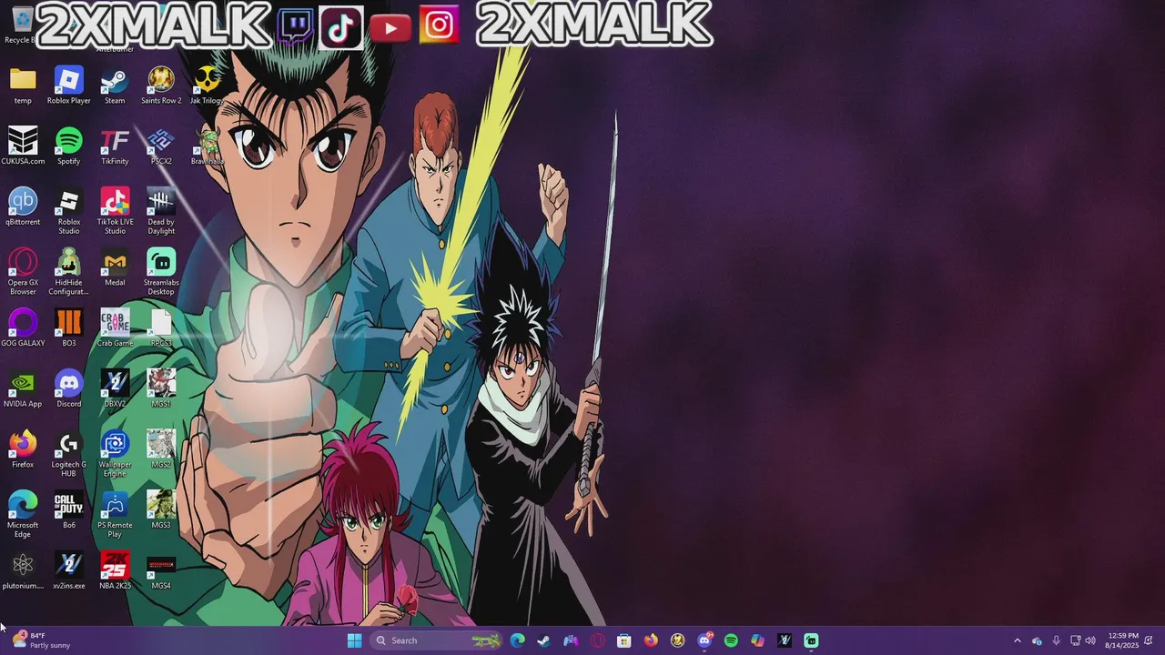Open the temp folder on desktop
1165x655 pixels.
pyautogui.click(x=23, y=86)
